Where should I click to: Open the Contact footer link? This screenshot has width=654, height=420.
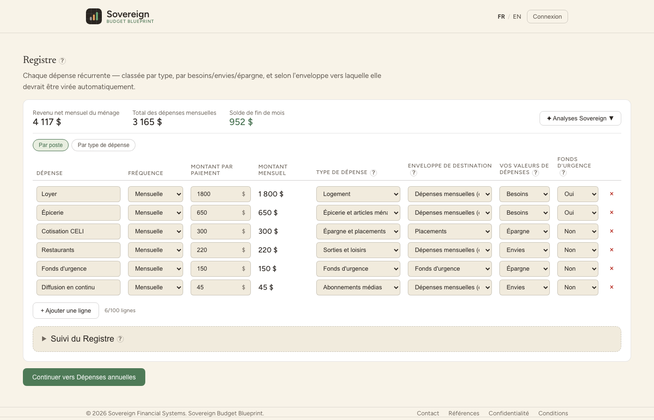coord(428,413)
